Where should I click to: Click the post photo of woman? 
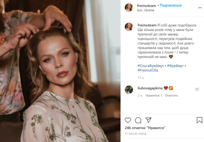(60, 71)
